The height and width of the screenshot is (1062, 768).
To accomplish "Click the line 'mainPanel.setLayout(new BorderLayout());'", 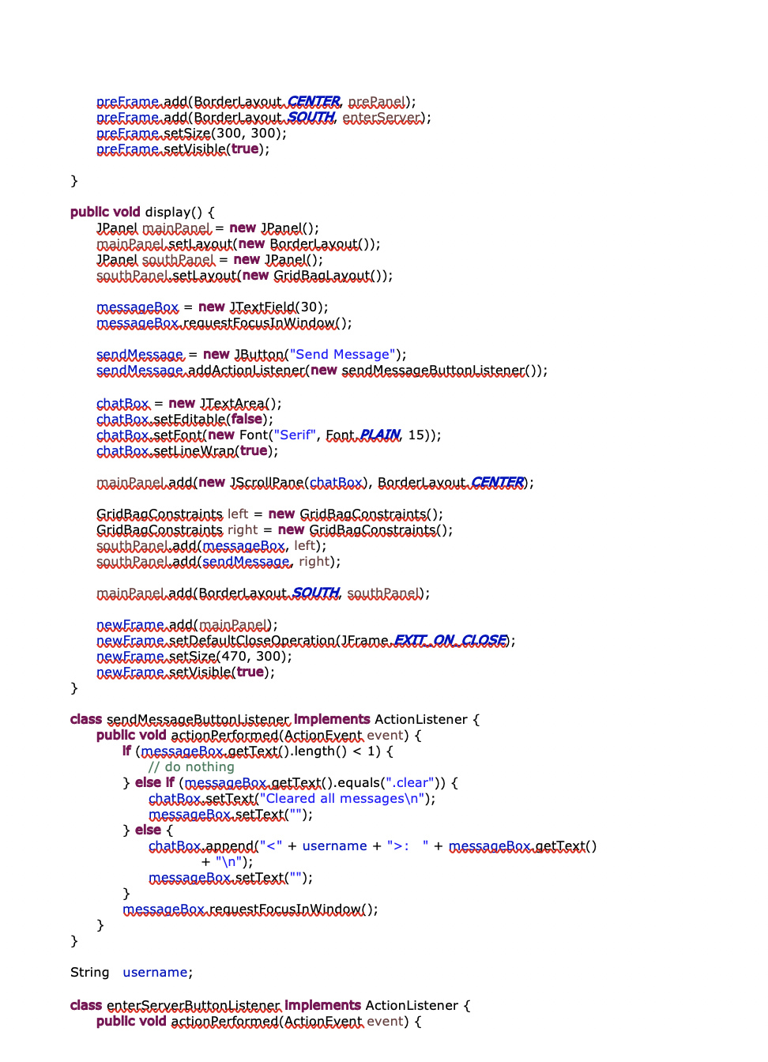I will coord(239,244).
